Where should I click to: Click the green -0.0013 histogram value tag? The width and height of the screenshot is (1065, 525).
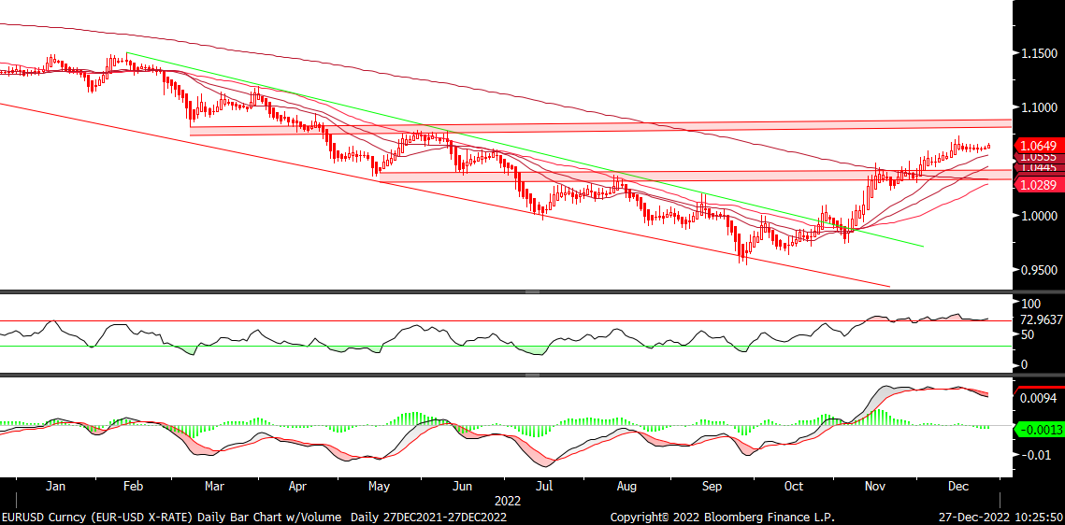tap(1037, 429)
